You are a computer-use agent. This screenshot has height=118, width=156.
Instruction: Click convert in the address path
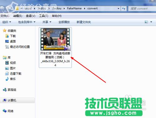92,8
